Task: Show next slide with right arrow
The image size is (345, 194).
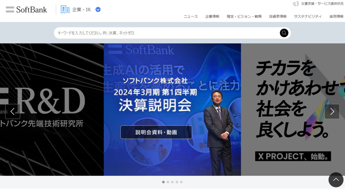Action: pos(332,112)
